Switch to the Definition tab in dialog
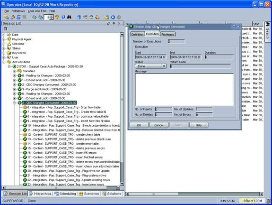Screen dimensions: 272x205 pos(137,34)
